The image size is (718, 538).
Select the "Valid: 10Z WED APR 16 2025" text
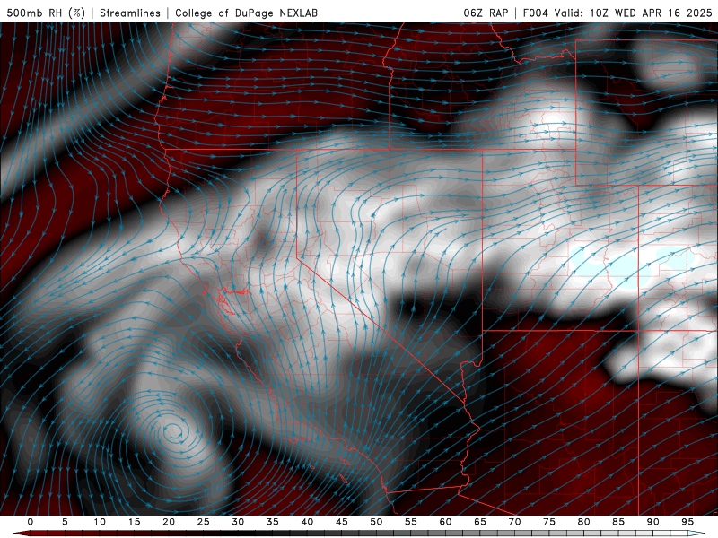click(634, 13)
